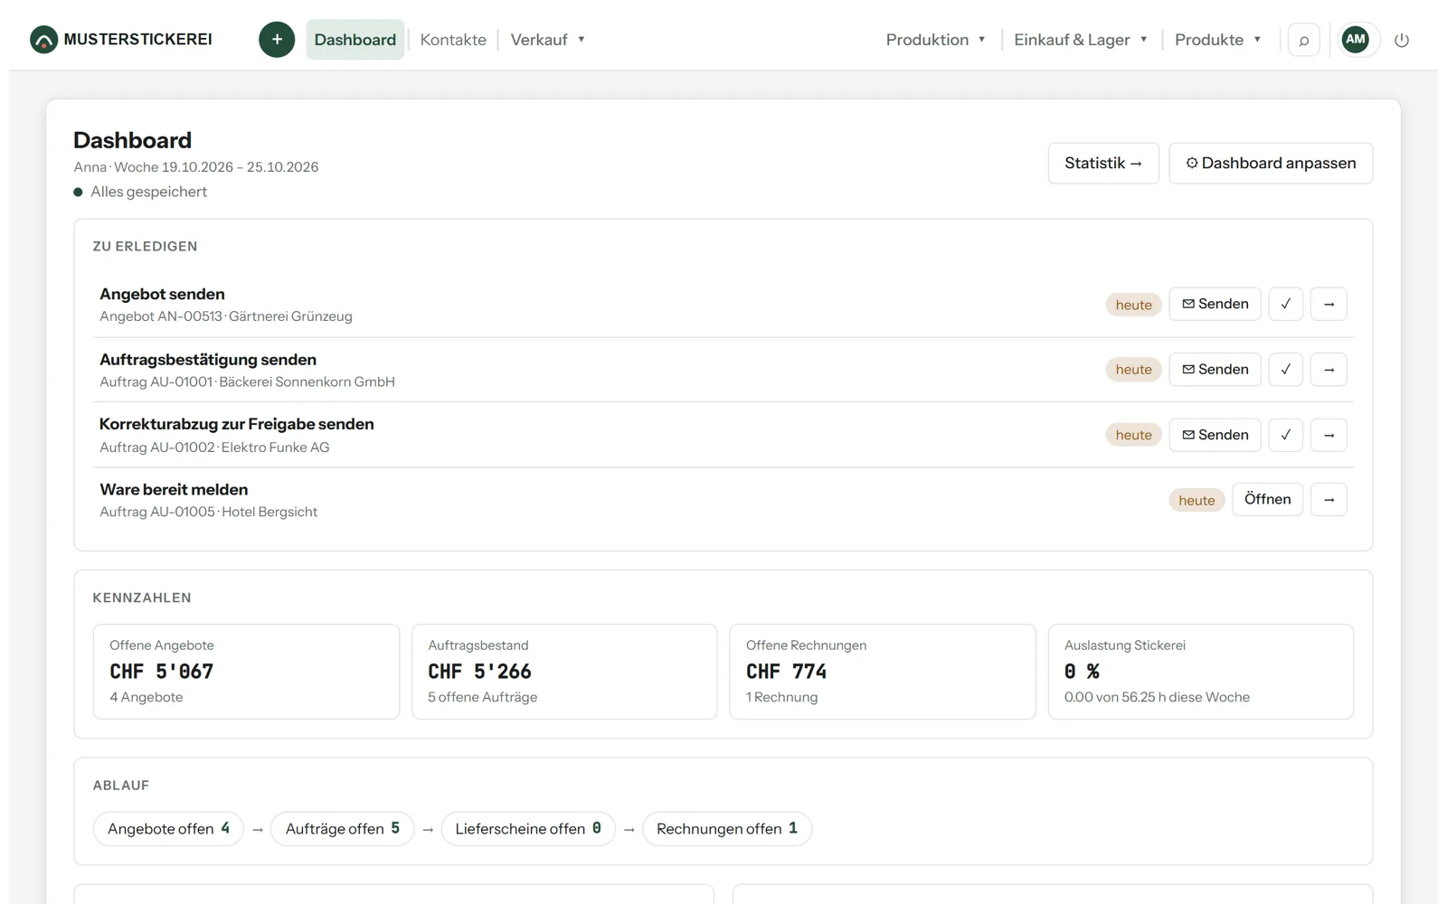This screenshot has height=904, width=1447.
Task: Click Angebot AN-00513 Gärtnerei Grünzeug text
Action: click(226, 316)
